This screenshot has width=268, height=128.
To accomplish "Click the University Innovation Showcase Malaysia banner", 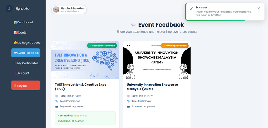I will (157, 60).
